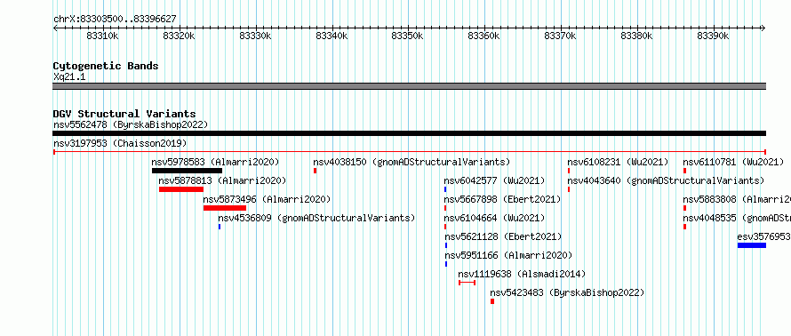Open the nsv5978583 (Almarri2020) variant label

click(215, 162)
